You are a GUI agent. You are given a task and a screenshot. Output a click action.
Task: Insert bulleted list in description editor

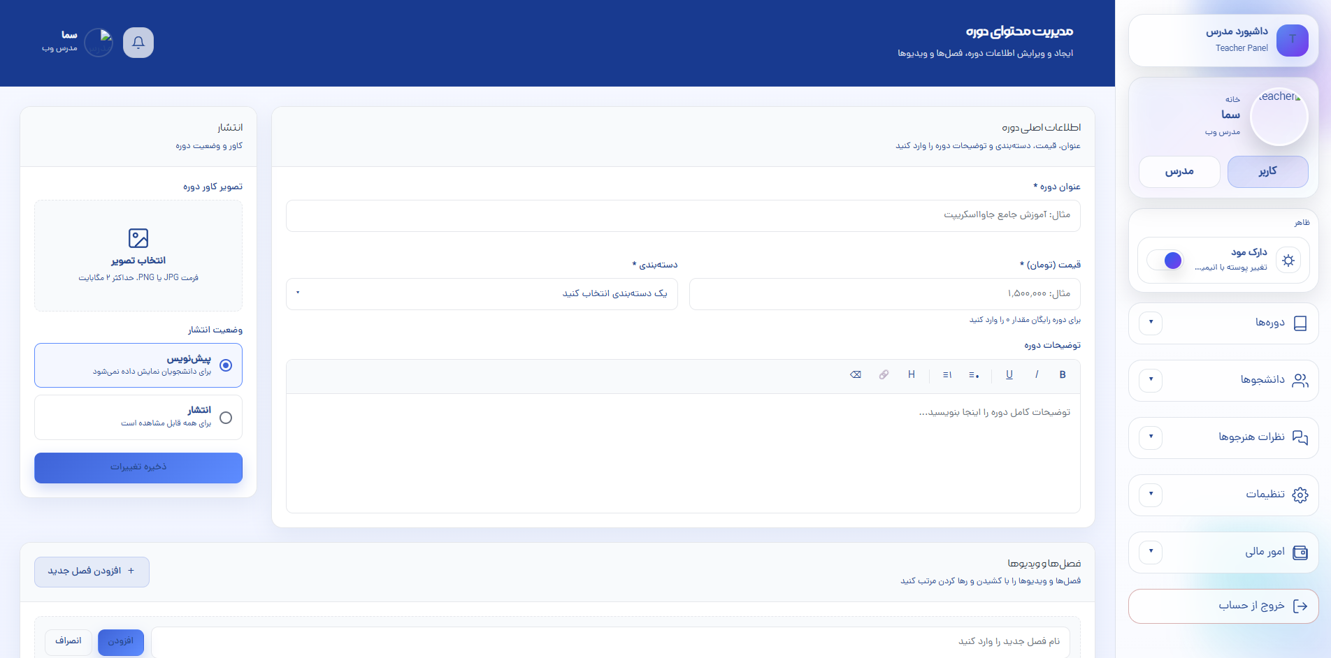[974, 375]
